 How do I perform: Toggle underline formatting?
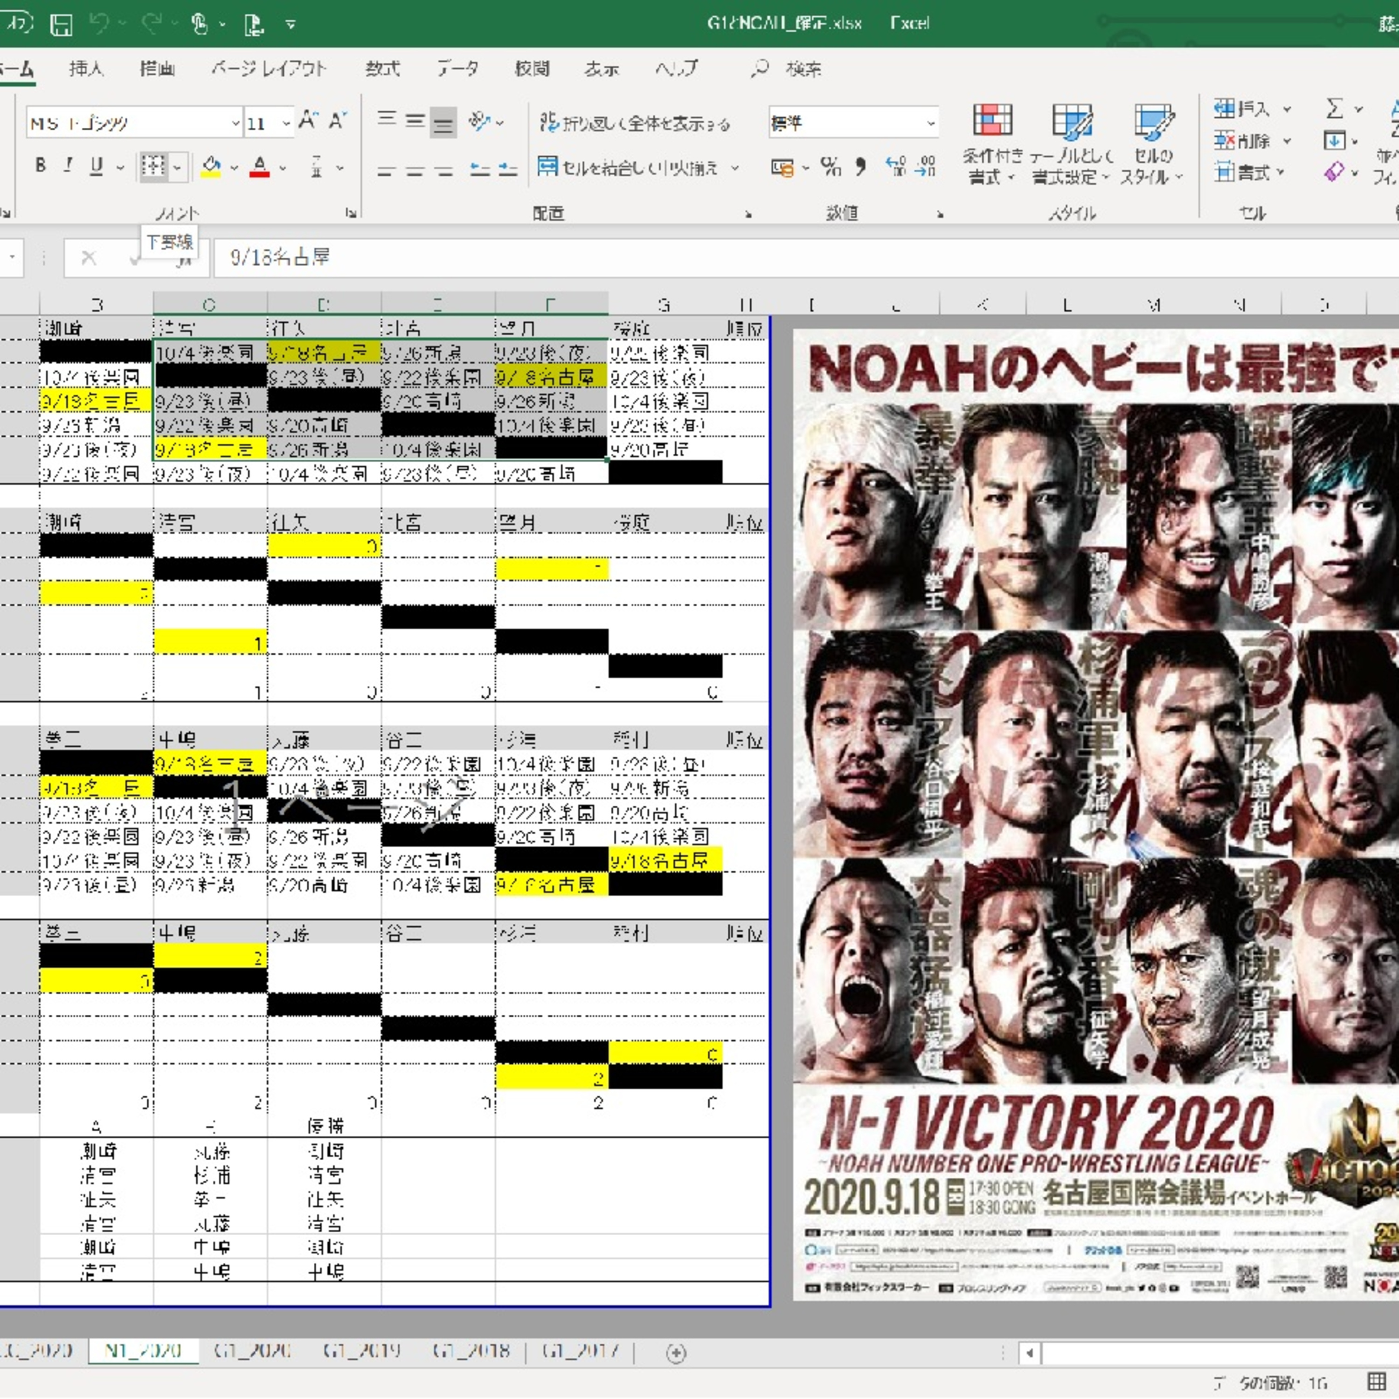pos(97,166)
